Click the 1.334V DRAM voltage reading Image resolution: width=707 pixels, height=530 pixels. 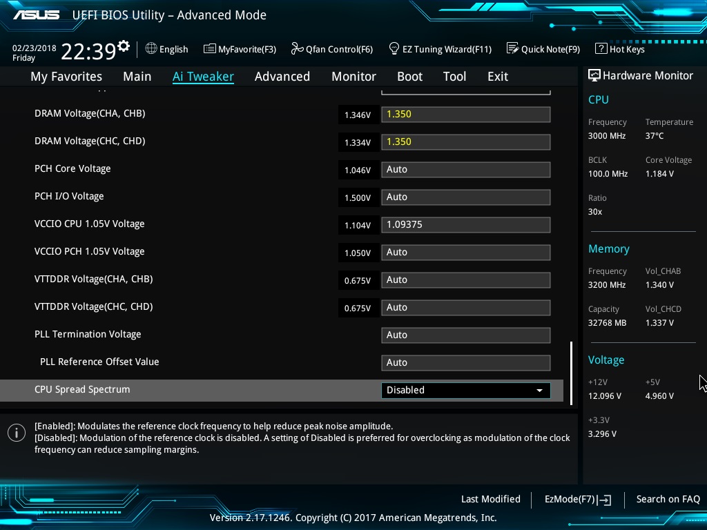tap(358, 142)
